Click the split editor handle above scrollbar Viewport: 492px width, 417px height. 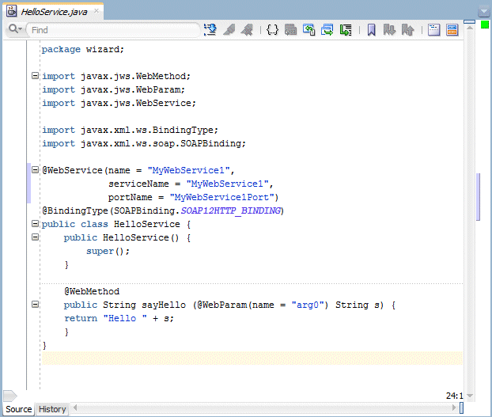tap(469, 21)
